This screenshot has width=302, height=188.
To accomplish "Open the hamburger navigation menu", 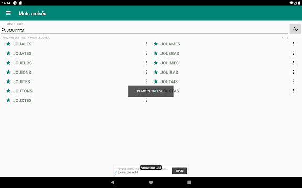I will 8,13.
